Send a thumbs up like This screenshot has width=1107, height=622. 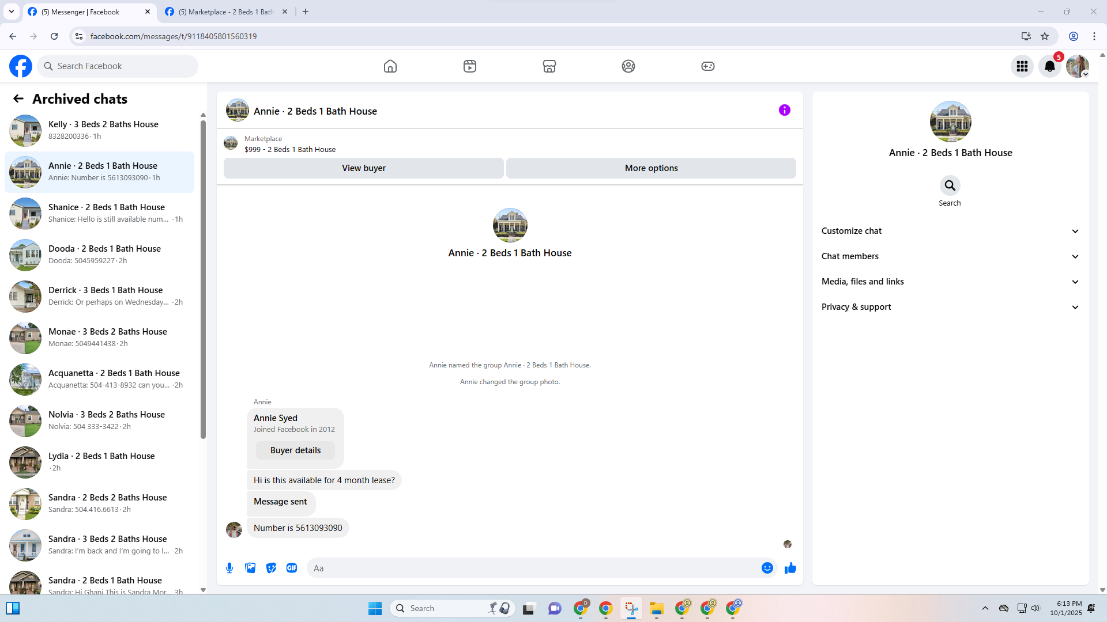(790, 568)
